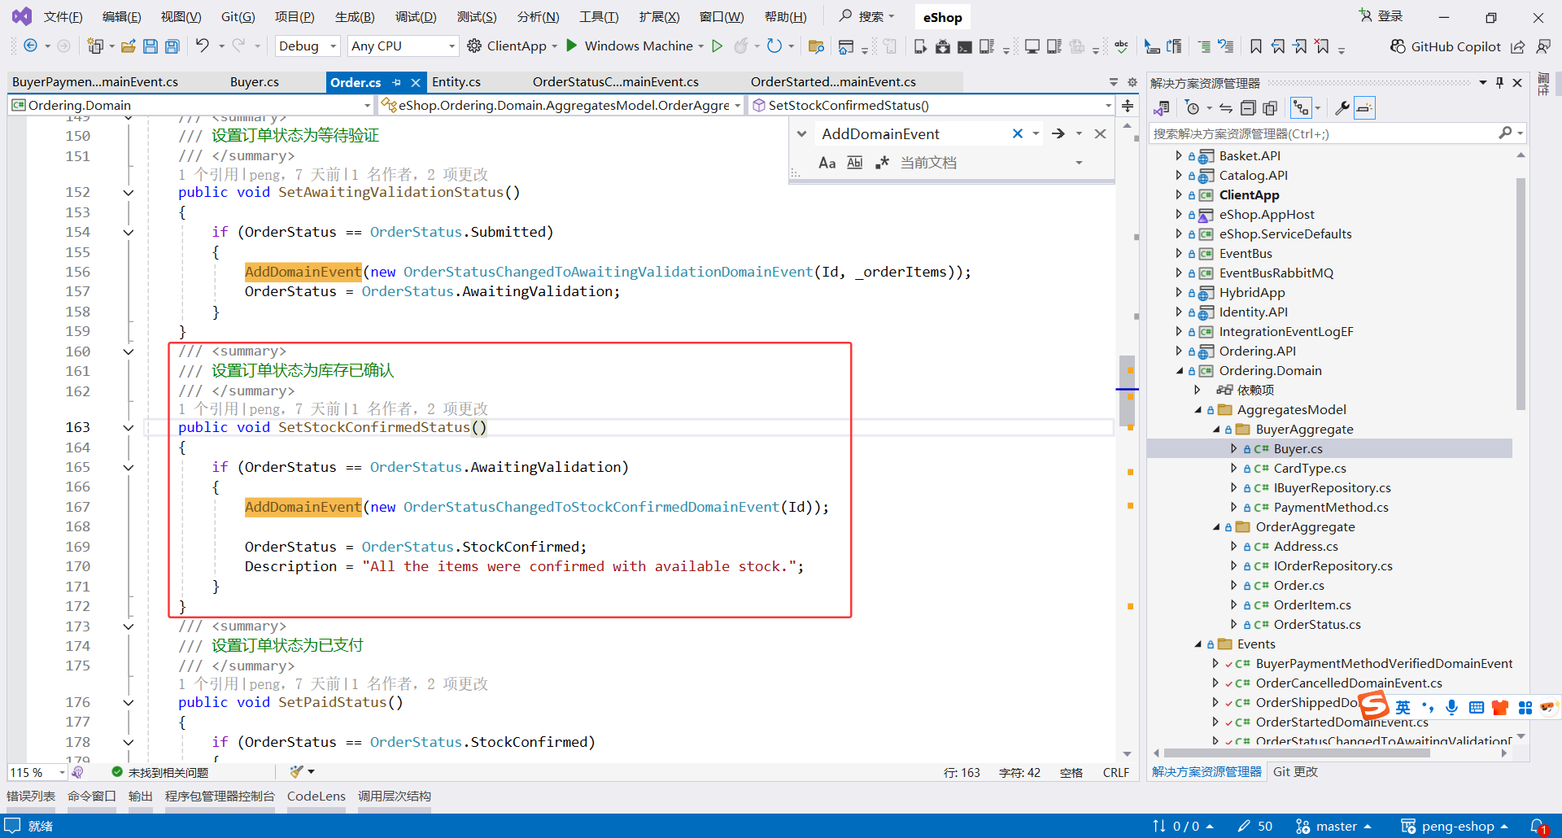Undo the last edit with the toolbar arrow
This screenshot has height=838, width=1562.
click(x=203, y=46)
